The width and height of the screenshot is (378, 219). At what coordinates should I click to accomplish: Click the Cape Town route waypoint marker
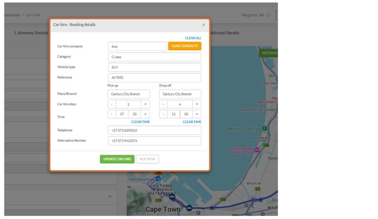coord(189,208)
